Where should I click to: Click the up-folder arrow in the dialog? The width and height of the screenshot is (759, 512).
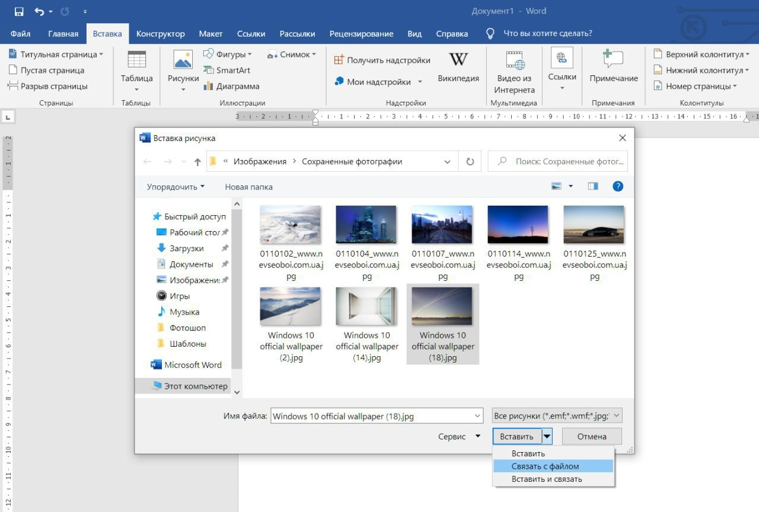[x=197, y=162]
